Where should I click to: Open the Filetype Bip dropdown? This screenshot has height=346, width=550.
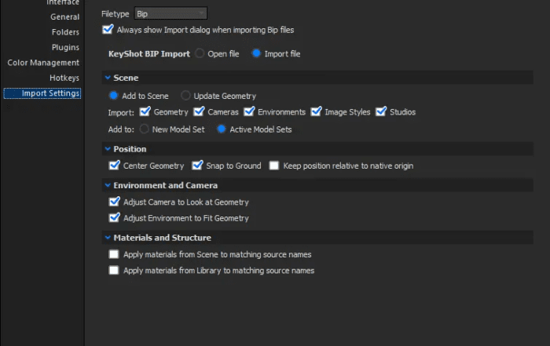(170, 13)
